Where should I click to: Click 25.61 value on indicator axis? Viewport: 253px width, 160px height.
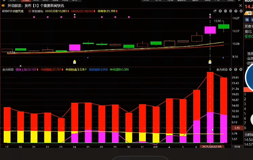235,78
